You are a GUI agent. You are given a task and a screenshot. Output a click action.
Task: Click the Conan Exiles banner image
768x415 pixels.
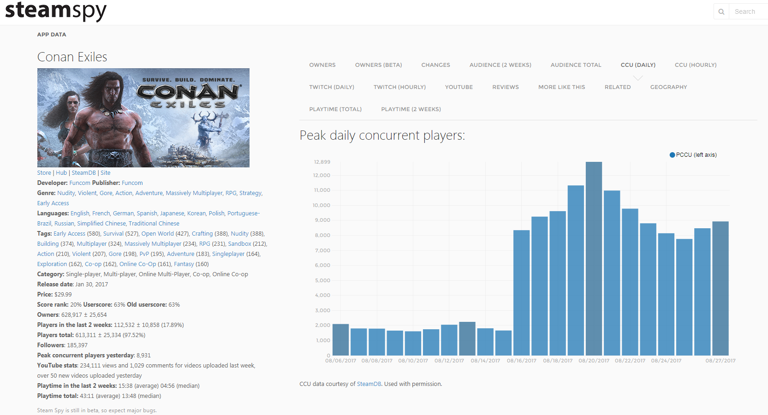pyautogui.click(x=143, y=118)
